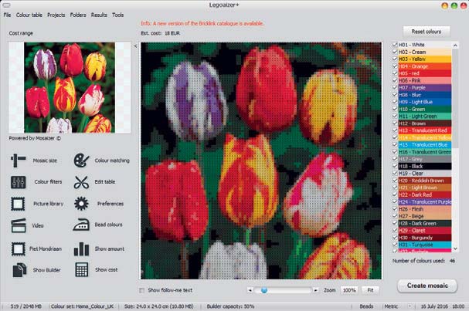
Task: Click the Bricklink catalogue info message
Action: (202, 23)
